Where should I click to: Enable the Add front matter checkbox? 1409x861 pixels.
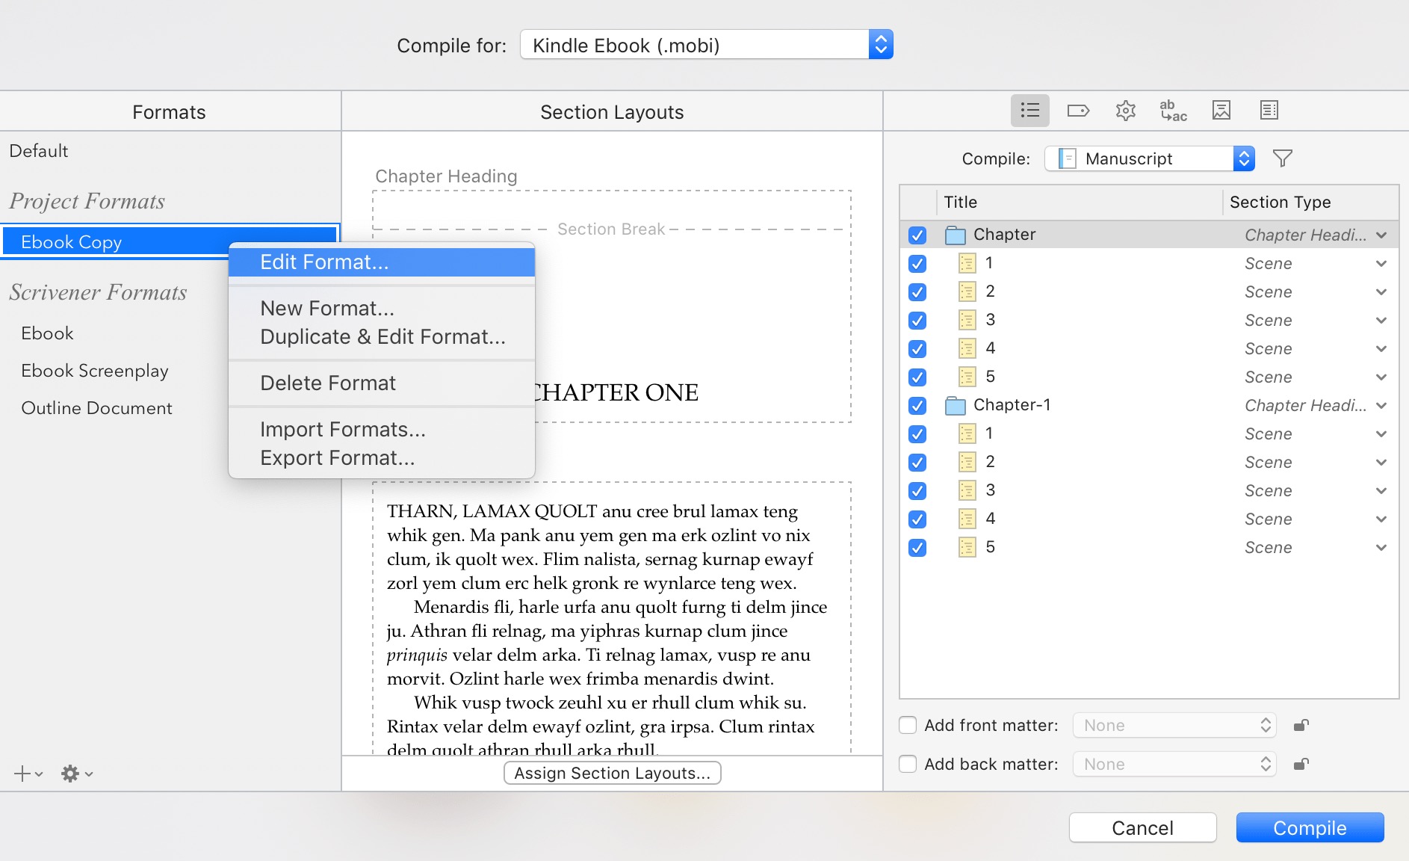tap(908, 725)
